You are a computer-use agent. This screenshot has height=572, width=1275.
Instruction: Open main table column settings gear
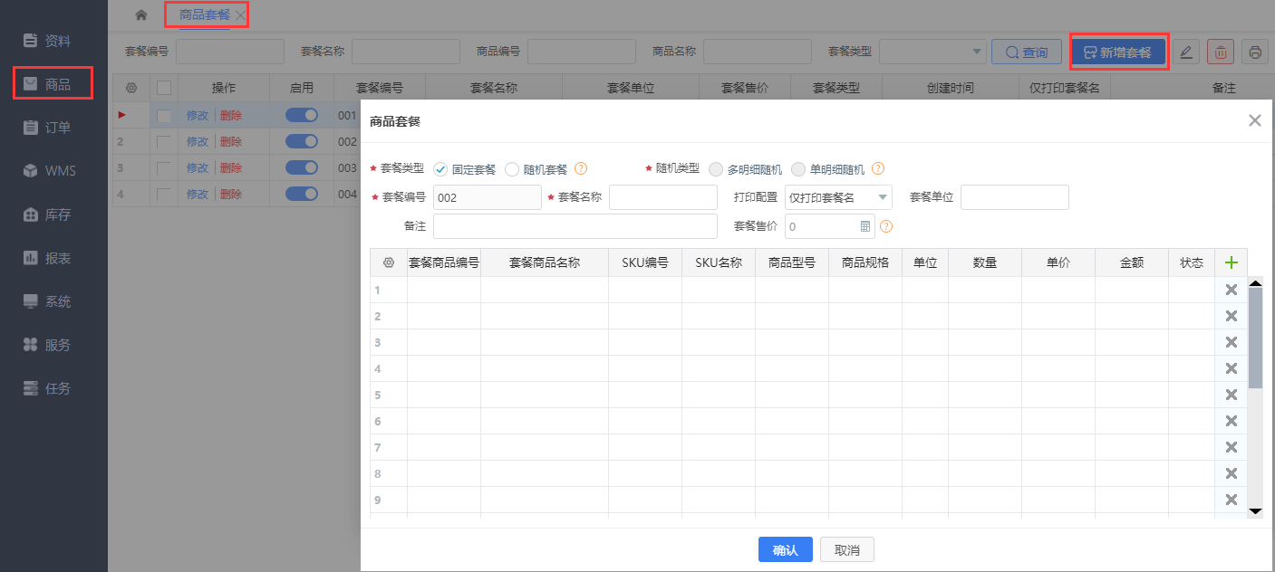point(131,88)
